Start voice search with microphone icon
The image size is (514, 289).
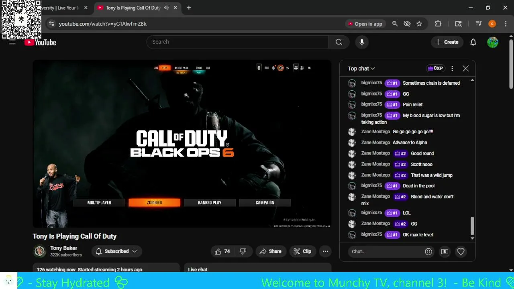[x=362, y=42]
